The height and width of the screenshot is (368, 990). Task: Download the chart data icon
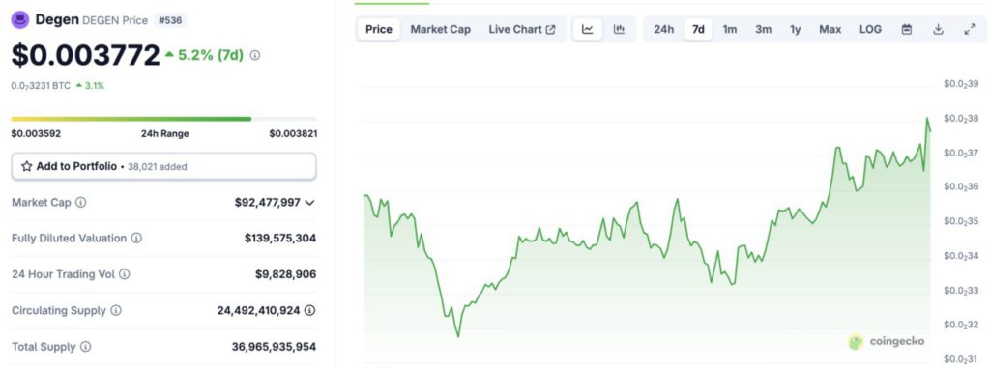click(x=938, y=29)
